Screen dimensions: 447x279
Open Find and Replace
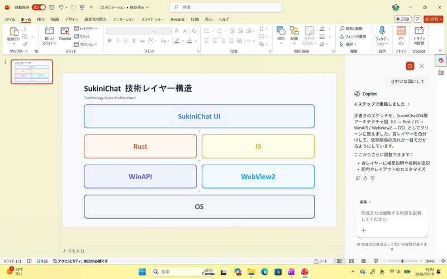pos(351,28)
